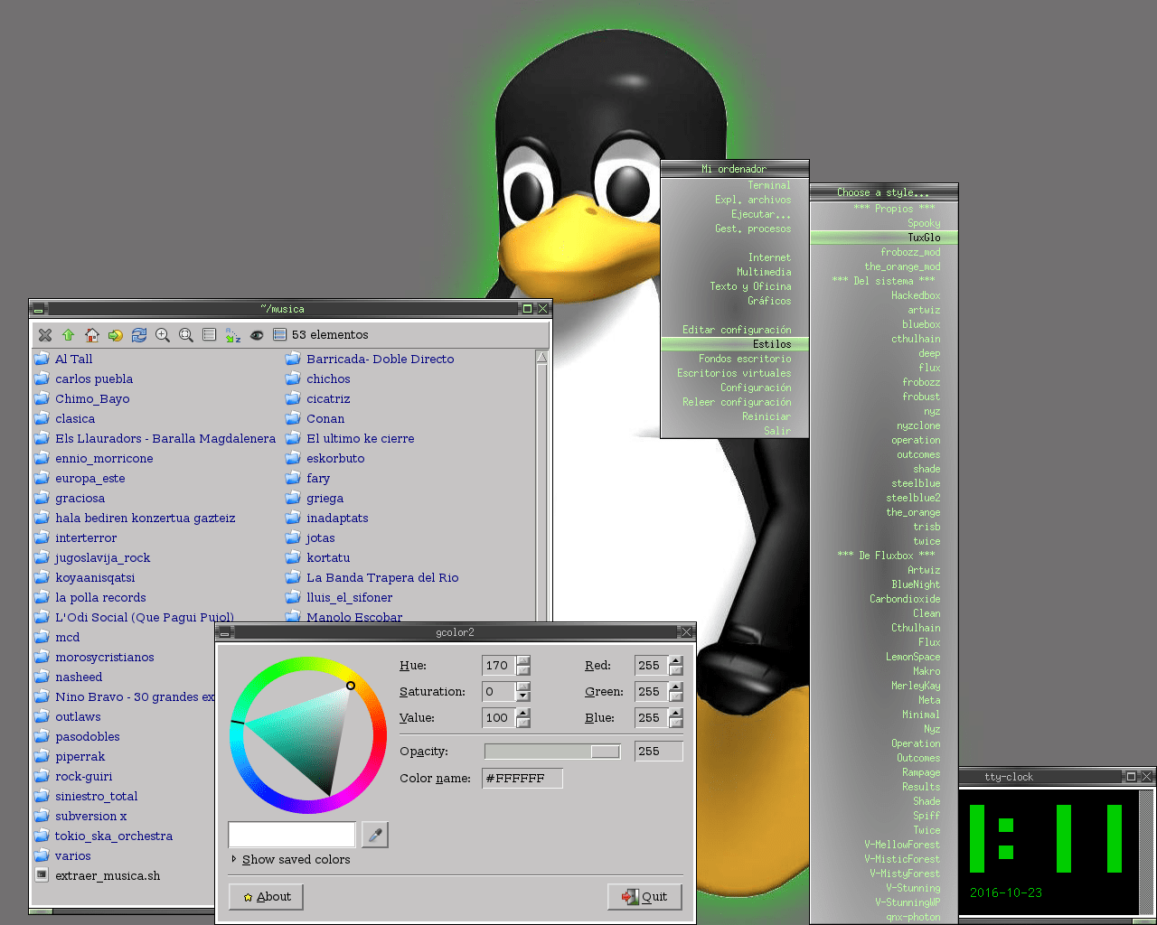Click the folder icon for pasodobles
Viewport: 1157px width, 925px height.
(42, 736)
